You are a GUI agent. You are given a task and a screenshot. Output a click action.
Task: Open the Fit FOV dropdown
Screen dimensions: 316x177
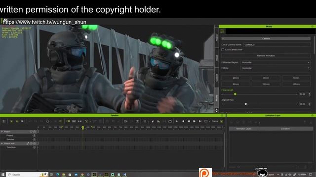coord(276,68)
